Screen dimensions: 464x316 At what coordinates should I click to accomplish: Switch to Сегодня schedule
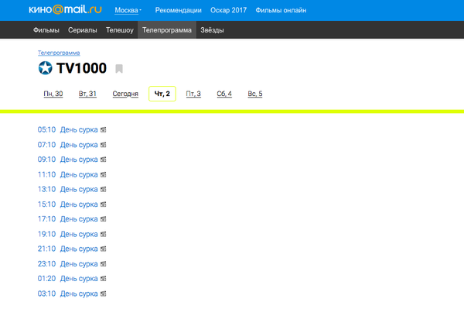[125, 94]
